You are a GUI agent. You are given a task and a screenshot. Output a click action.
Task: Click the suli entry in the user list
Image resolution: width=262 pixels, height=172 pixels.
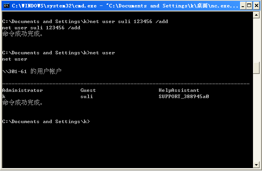point(87,97)
